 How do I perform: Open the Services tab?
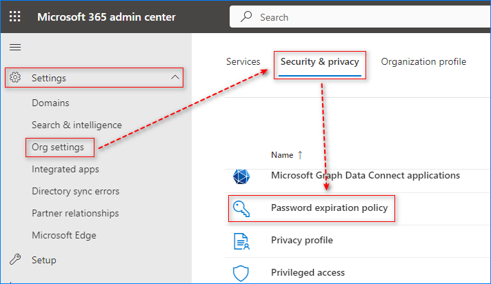pos(243,61)
